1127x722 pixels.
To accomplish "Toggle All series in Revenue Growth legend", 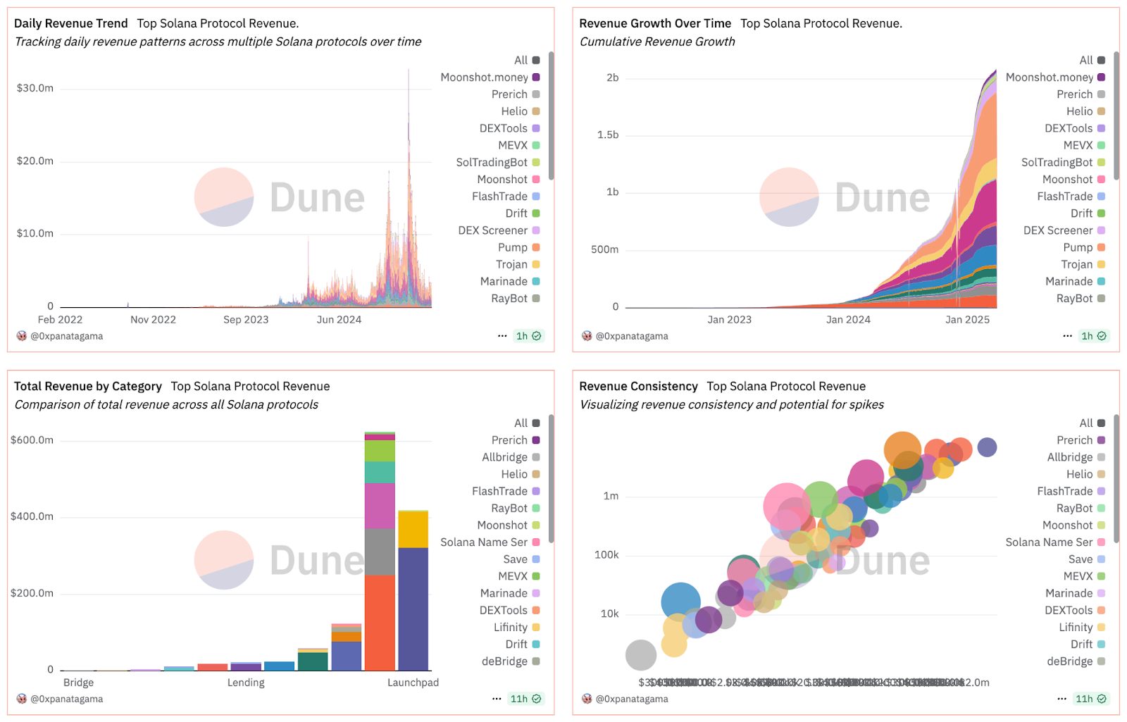I will [1092, 61].
